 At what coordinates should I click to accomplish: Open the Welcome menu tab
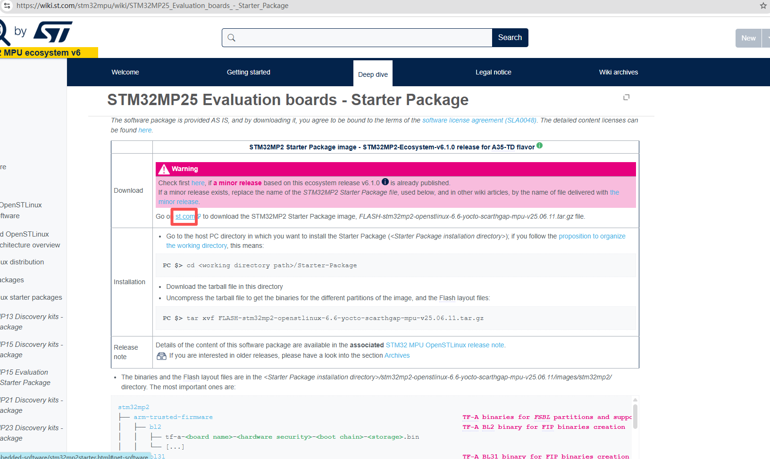pos(125,72)
